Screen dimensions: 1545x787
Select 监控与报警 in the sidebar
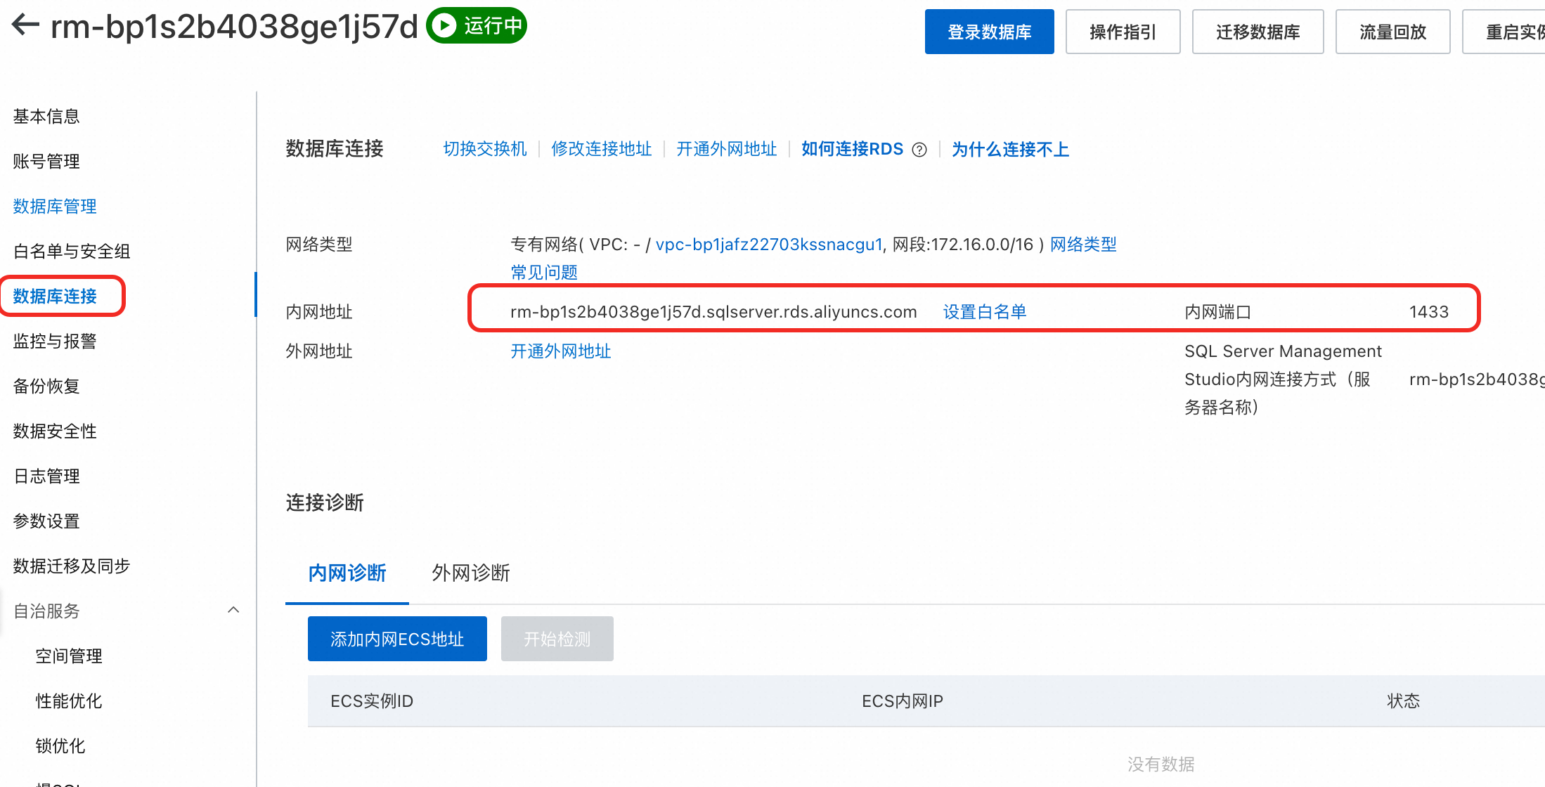coord(54,341)
